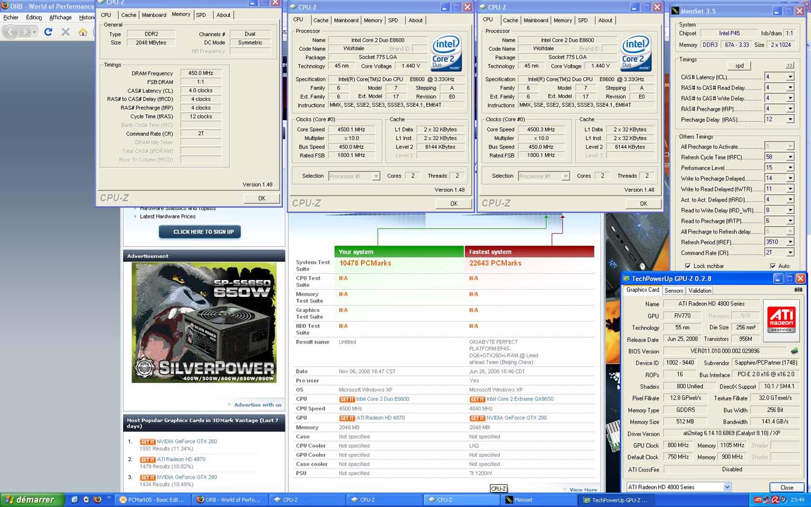
Task: Click the Firefox back arrow
Action: click(x=11, y=31)
